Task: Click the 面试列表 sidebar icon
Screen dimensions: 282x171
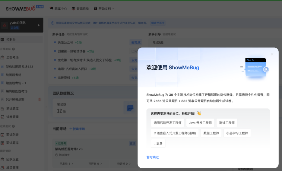Action: (x=2, y=135)
